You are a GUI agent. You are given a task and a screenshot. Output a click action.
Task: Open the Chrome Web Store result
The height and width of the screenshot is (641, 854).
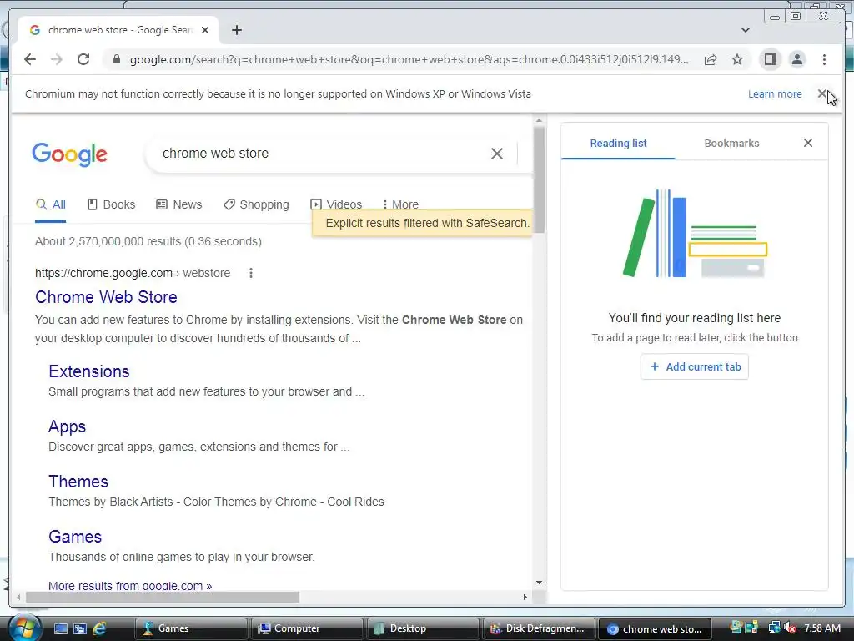point(106,297)
